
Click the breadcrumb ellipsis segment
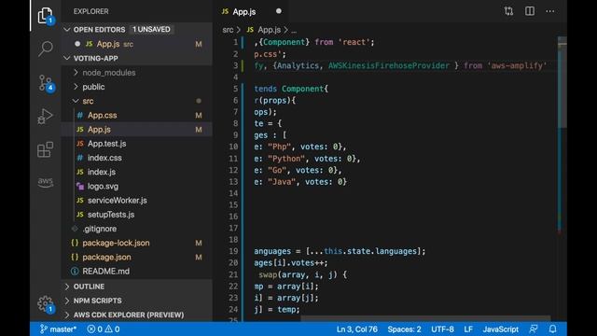(x=294, y=31)
